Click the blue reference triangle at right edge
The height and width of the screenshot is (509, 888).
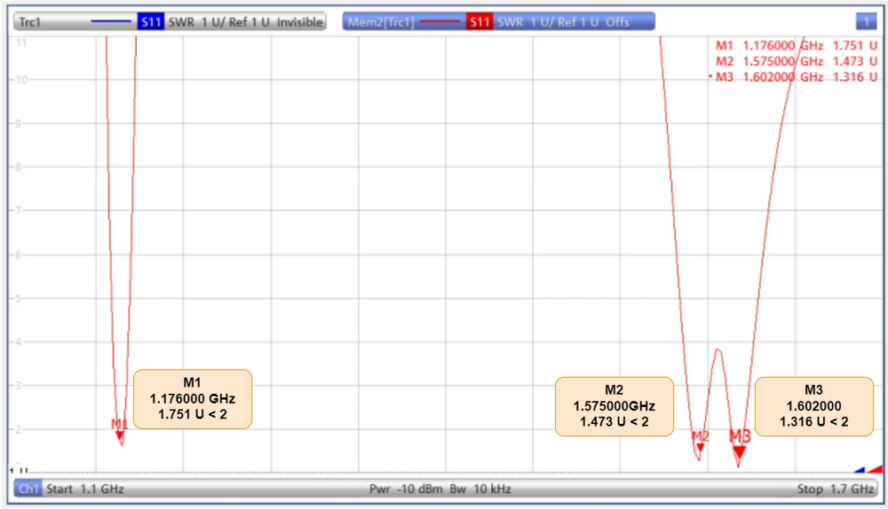click(x=859, y=470)
